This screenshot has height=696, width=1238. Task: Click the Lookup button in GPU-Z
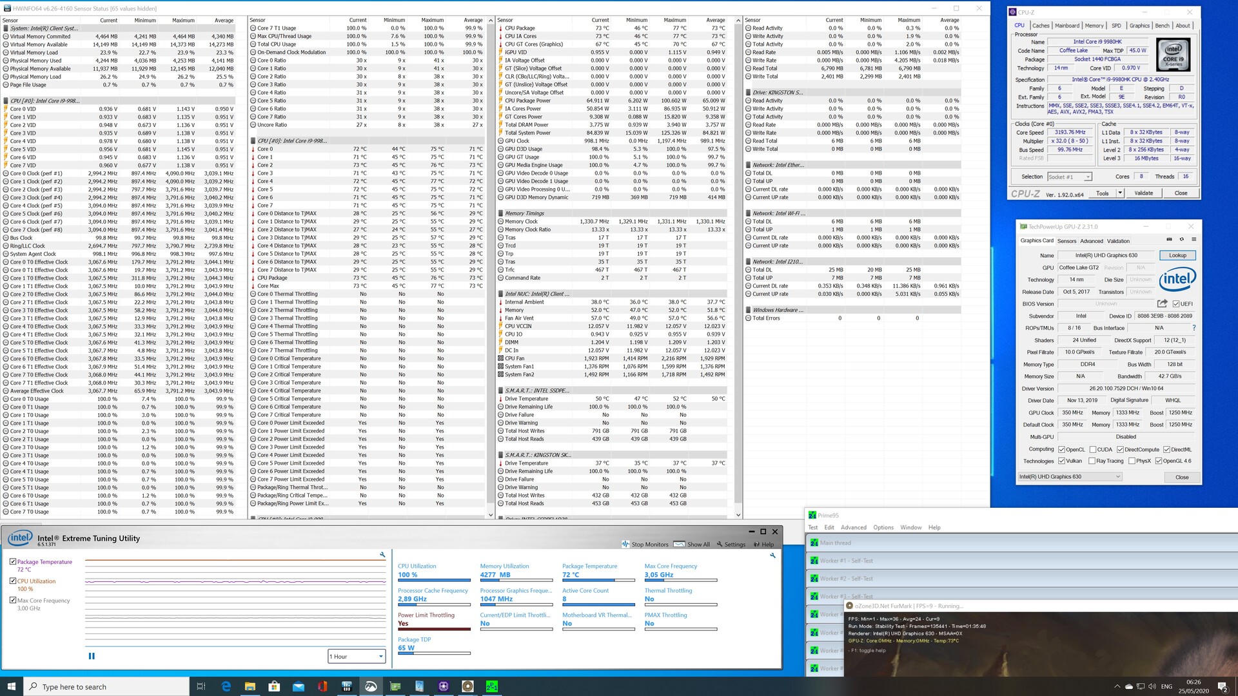(x=1177, y=255)
